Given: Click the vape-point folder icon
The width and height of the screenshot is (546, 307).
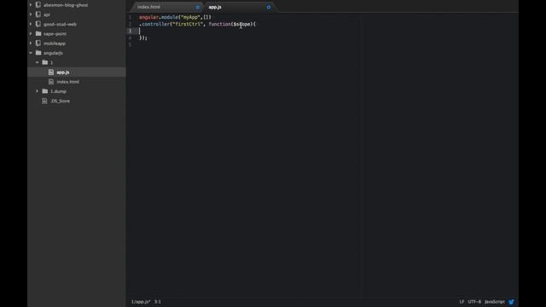Looking at the screenshot, I should coord(38,33).
